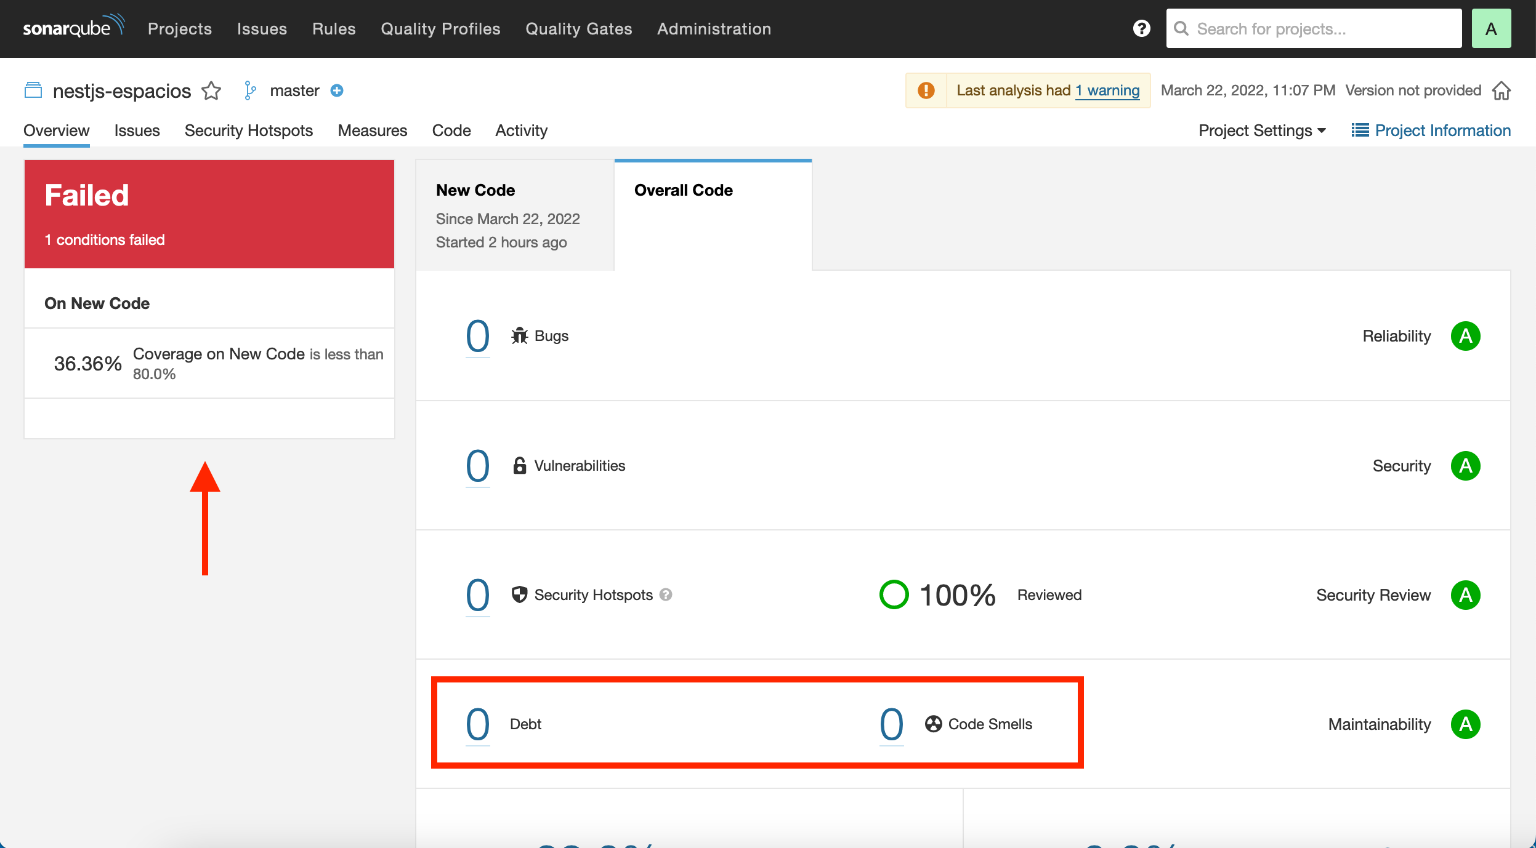The width and height of the screenshot is (1536, 848).
Task: Open Quality Profiles
Action: click(x=441, y=29)
